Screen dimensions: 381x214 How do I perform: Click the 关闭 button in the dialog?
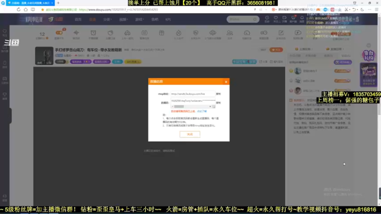pos(190,134)
